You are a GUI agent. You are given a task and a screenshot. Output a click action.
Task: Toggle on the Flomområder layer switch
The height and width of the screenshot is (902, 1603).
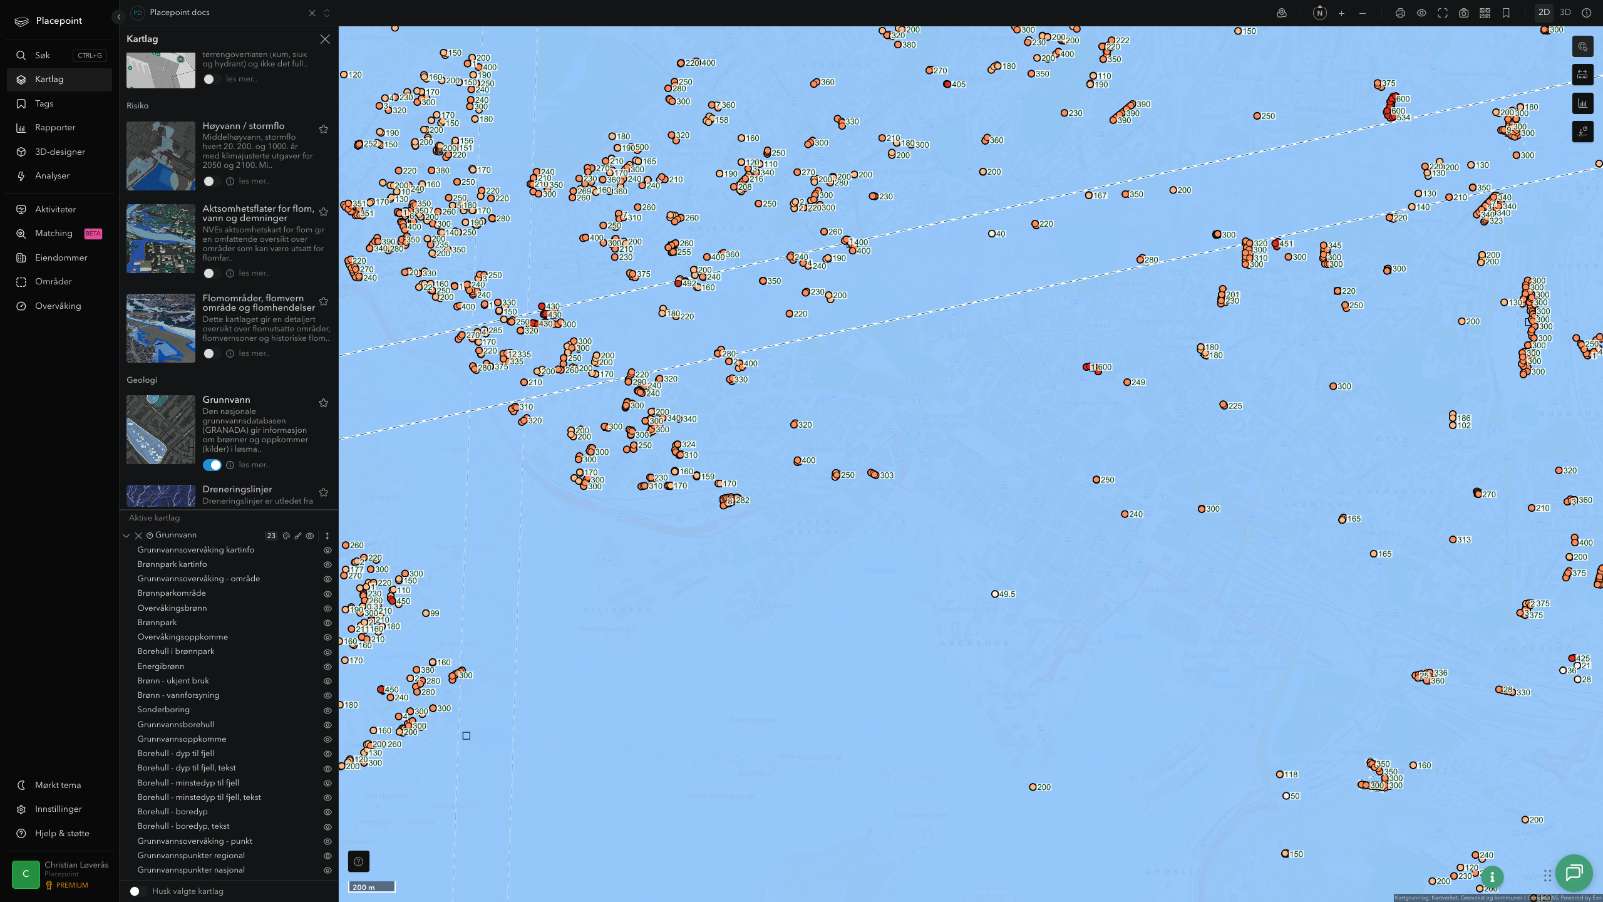coord(212,353)
